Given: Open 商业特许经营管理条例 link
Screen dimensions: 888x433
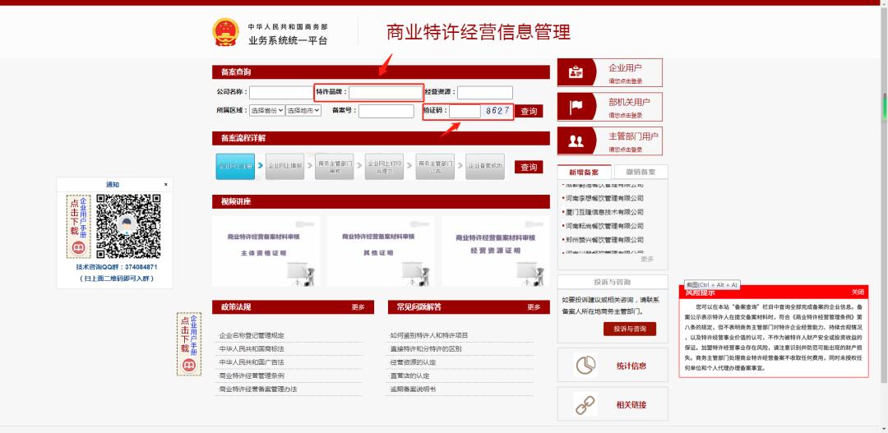Looking at the screenshot, I should [x=252, y=375].
